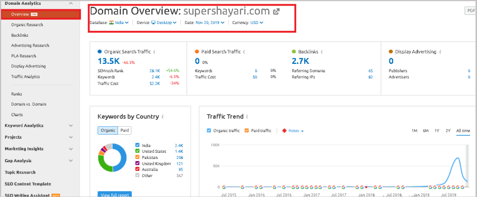477x197 pixels.
Task: Toggle the India country checkbox
Action: click(x=137, y=145)
